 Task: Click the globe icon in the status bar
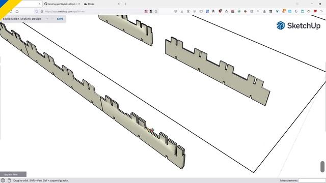click(x=3, y=180)
